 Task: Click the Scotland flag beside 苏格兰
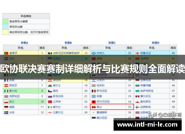tap(94, 53)
